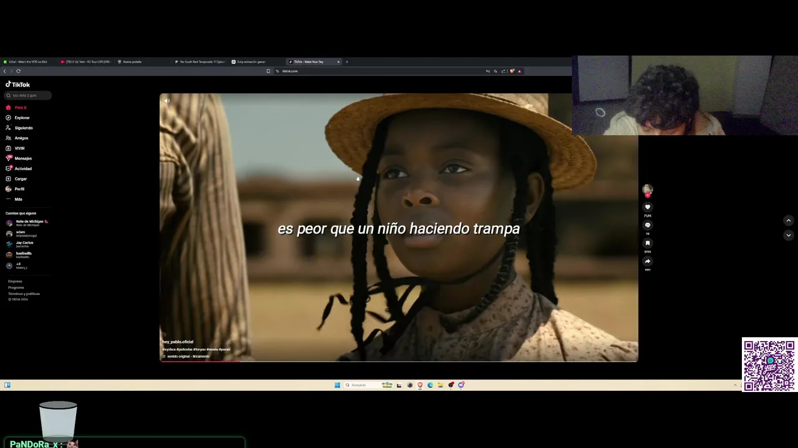Screen dimensions: 798x448
Task: Open Nate de Michigan followed account
Action: pos(27,223)
